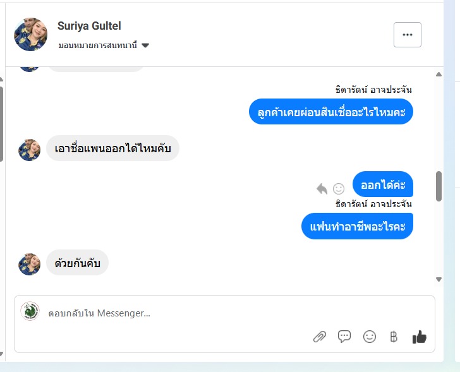Click the paperclip attach file icon
Image resolution: width=460 pixels, height=372 pixels.
tap(320, 337)
